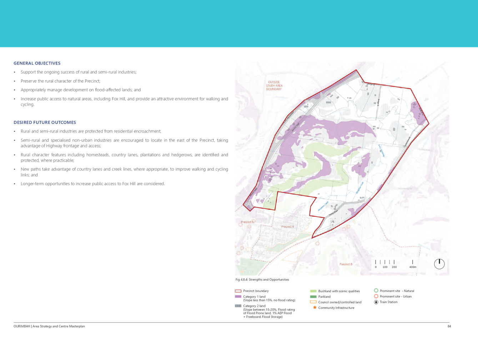Click the figure caption below the map

[x=262, y=279]
